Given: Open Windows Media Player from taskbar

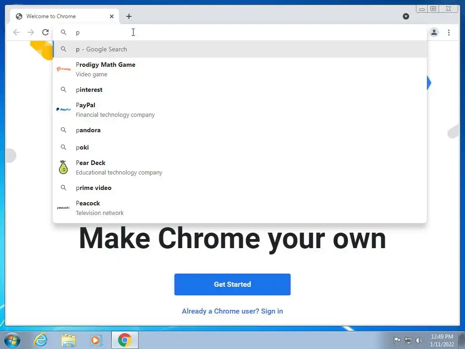Looking at the screenshot, I should pyautogui.click(x=96, y=340).
